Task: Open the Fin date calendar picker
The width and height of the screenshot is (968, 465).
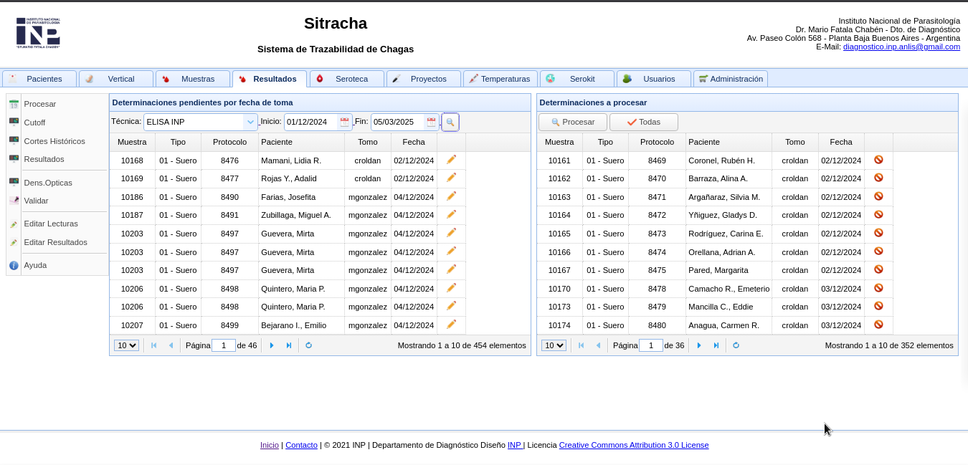Action: (x=431, y=123)
